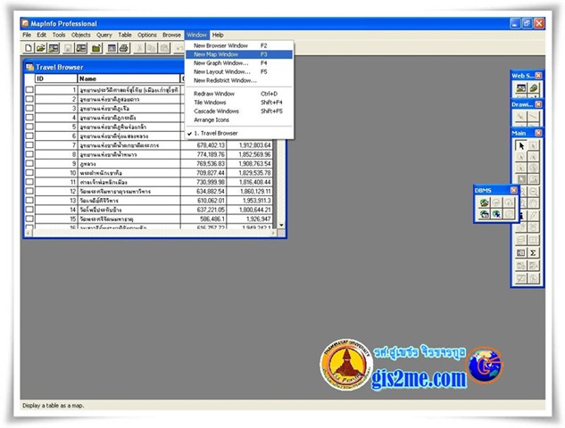Pick the Grabber hand tool in Main toolbar
Screen dimensions: 565x428
click(533, 203)
